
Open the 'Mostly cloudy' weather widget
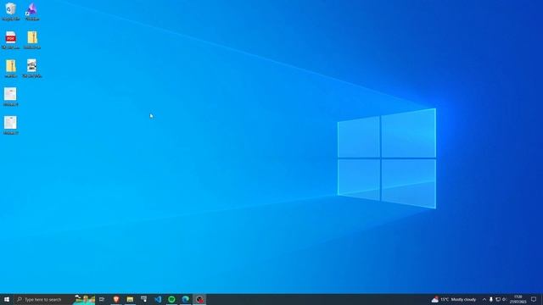click(x=454, y=299)
